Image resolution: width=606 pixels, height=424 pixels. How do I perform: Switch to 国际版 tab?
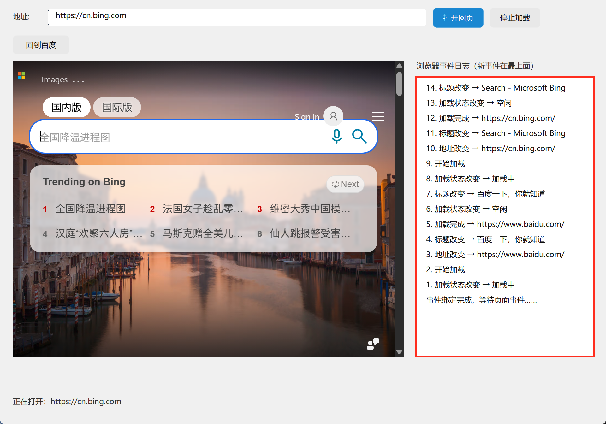(117, 107)
